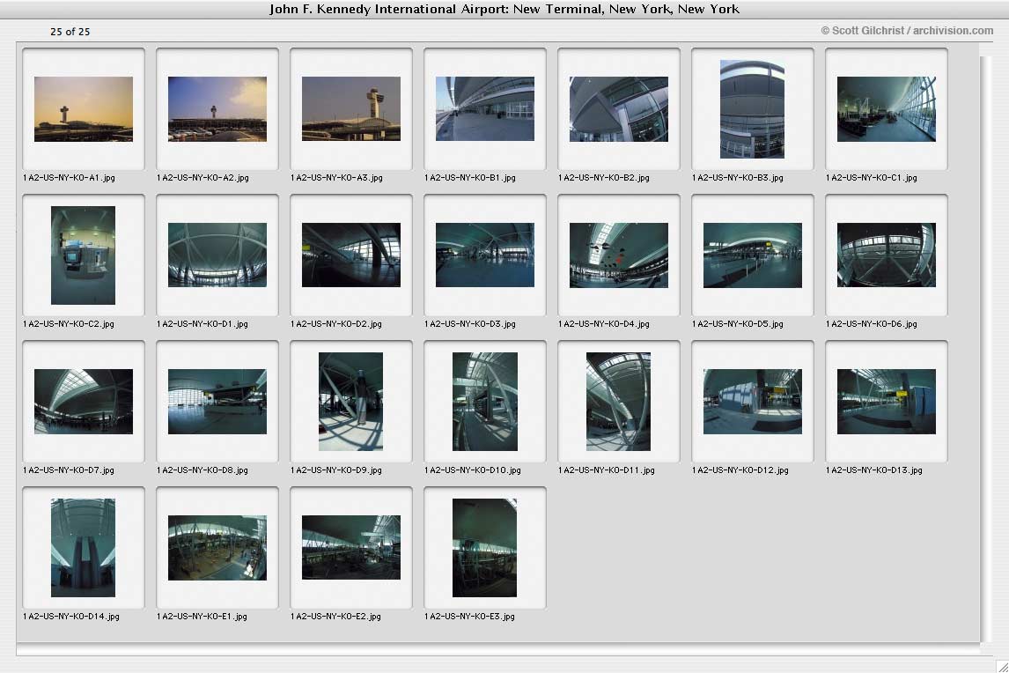Choose the 1A2-US-NY-KO-B2 thumbnail picture

(619, 109)
